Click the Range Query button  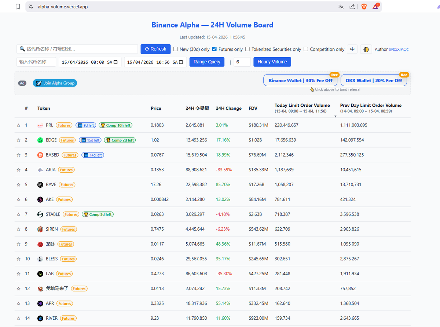pyautogui.click(x=207, y=62)
